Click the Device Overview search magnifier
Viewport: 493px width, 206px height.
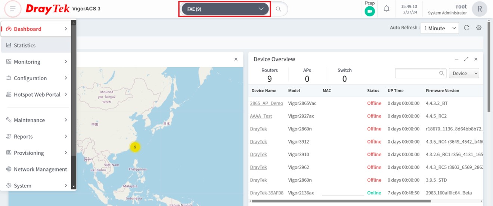(442, 73)
